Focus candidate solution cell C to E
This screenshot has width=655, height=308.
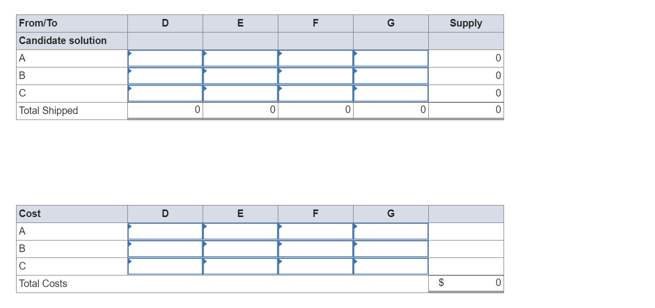point(240,93)
